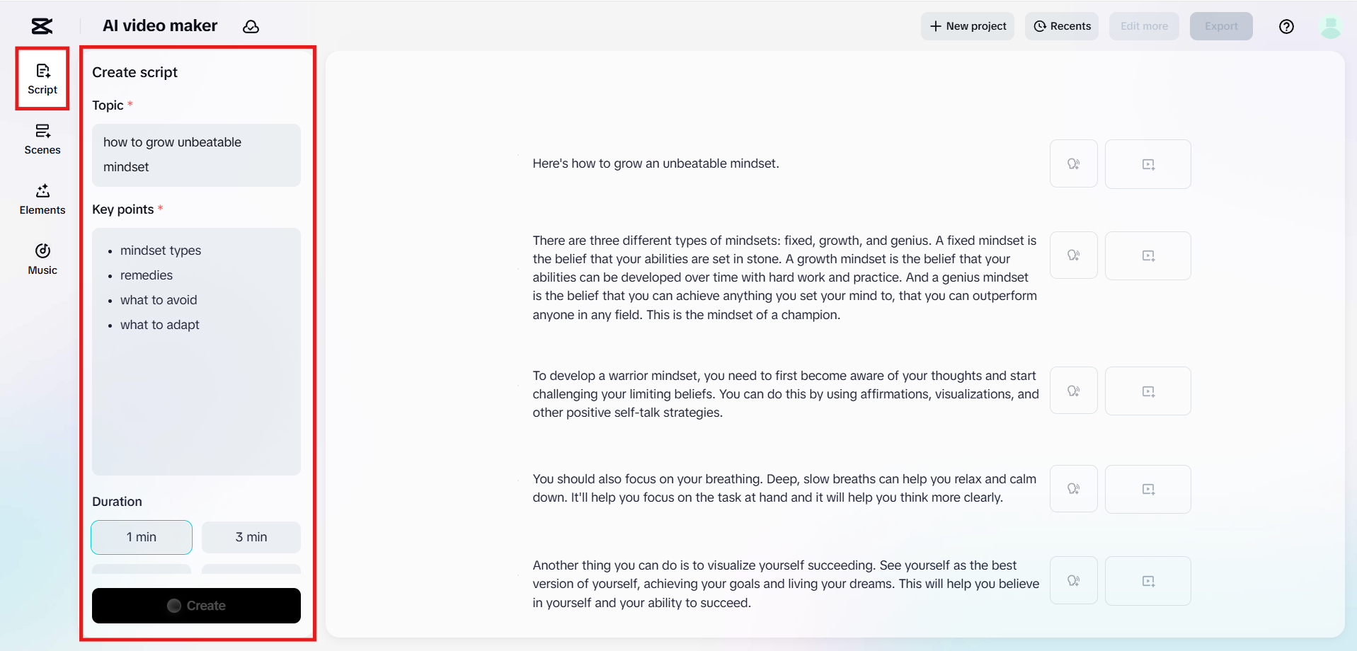Open the Scenes tab in sidebar
Viewport: 1357px width, 651px height.
point(42,139)
